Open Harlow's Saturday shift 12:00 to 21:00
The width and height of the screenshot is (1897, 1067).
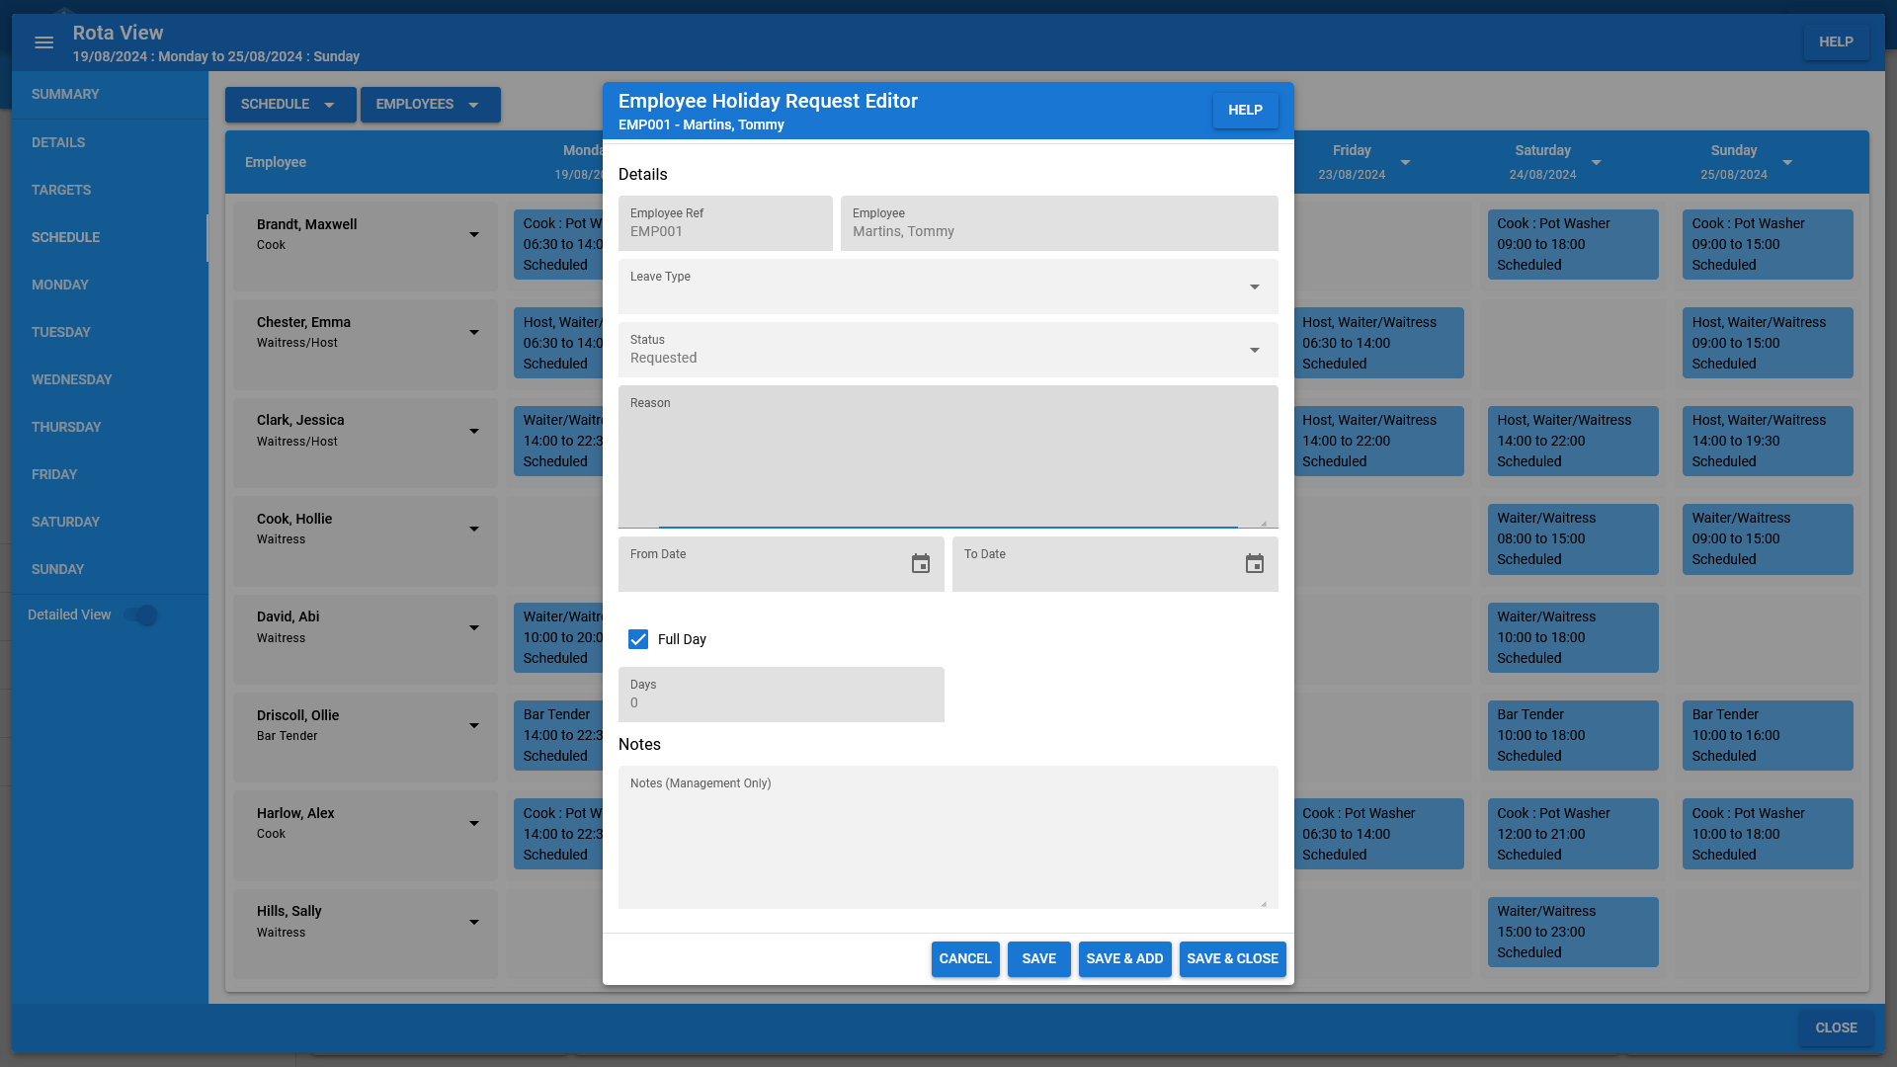[1573, 835]
